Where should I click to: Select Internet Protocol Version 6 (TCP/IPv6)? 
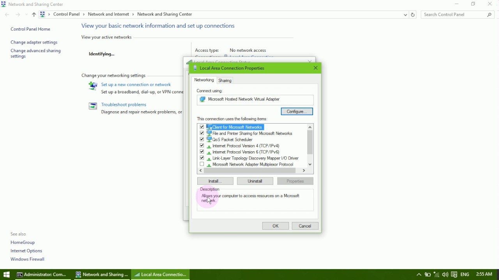(246, 152)
